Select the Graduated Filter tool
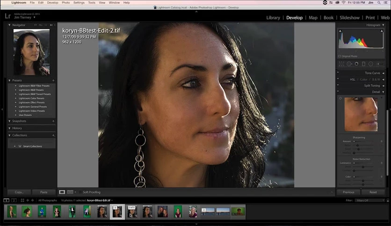 point(363,64)
